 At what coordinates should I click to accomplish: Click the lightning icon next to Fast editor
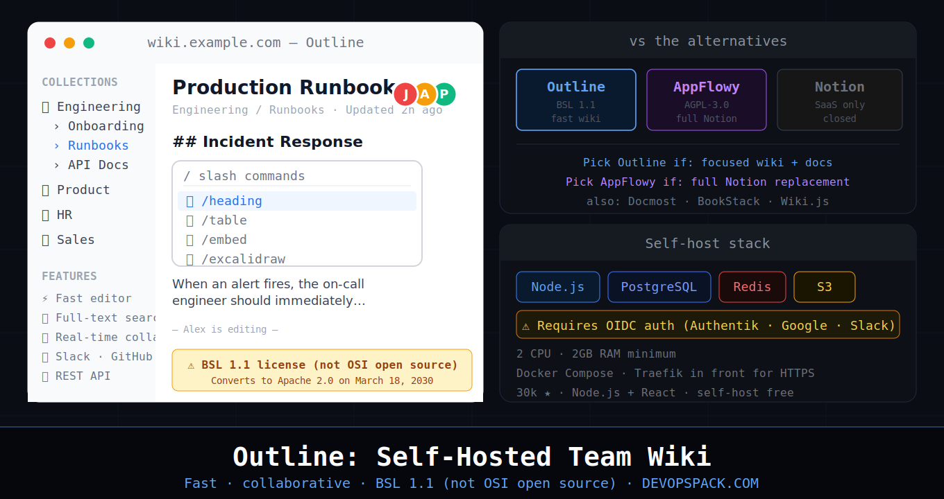[45, 299]
